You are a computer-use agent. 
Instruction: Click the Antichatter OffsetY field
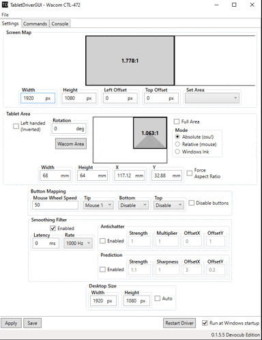click(x=216, y=241)
